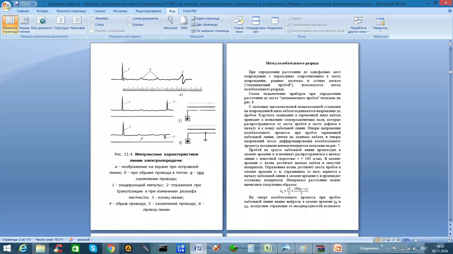
Task: Open a Новое окно window
Action: 239,25
